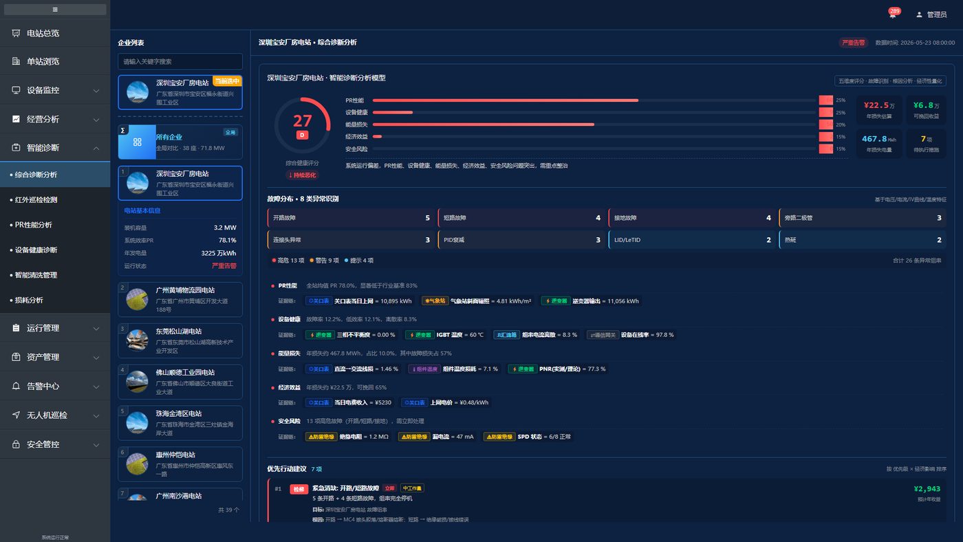Go to 损耗分析 in the sidebar
The width and height of the screenshot is (963, 542).
pyautogui.click(x=55, y=300)
